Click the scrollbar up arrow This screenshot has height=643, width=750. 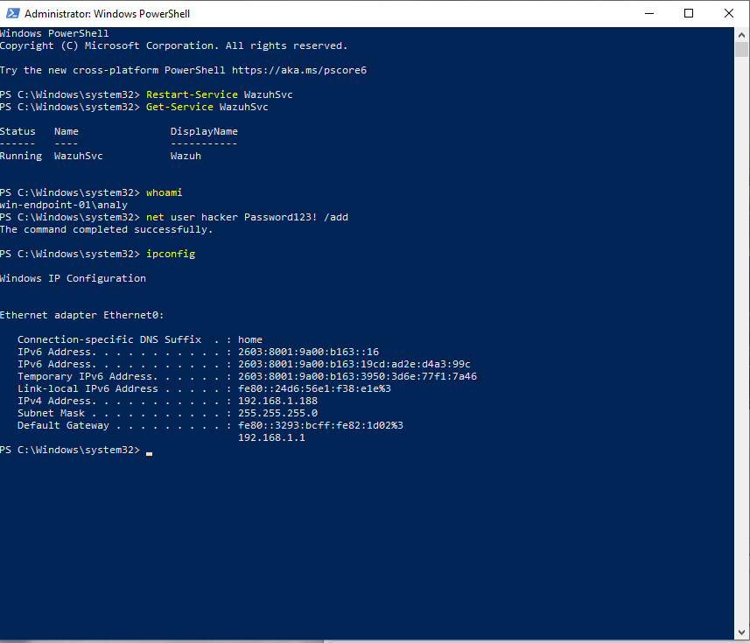741,34
